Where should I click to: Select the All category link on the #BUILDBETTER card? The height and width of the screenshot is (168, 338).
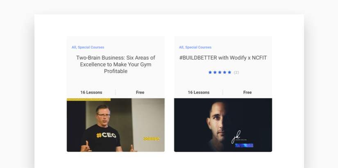(181, 47)
